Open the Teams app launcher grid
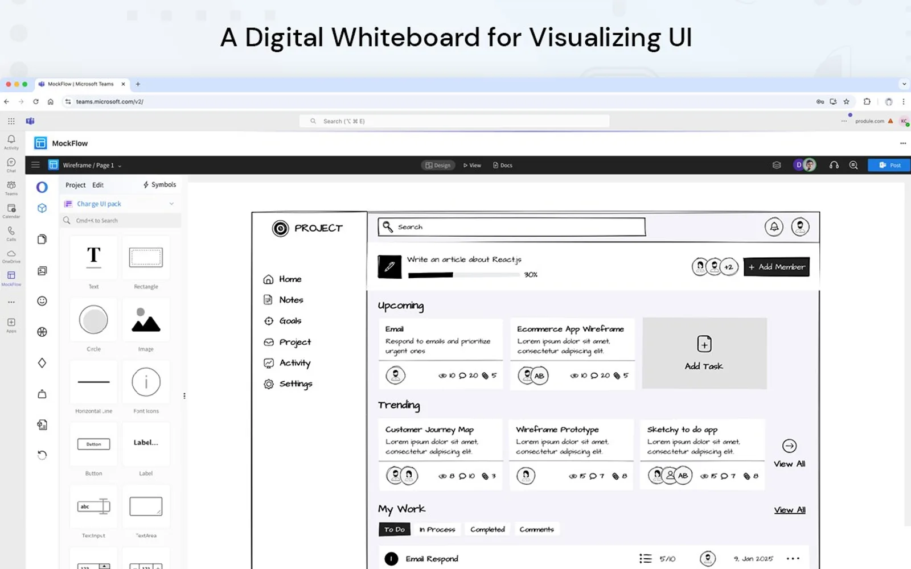Image resolution: width=911 pixels, height=569 pixels. click(x=11, y=121)
